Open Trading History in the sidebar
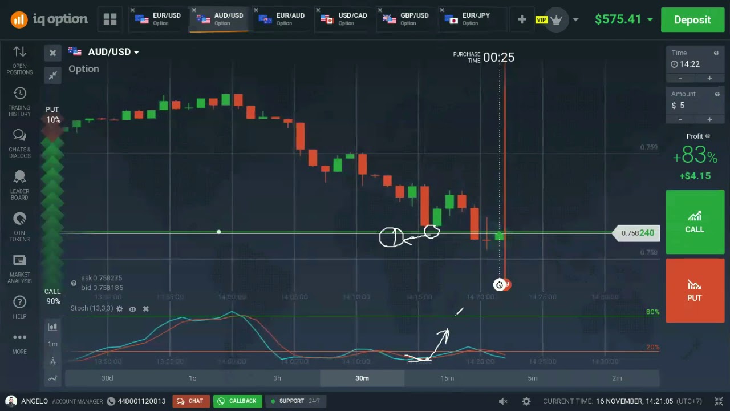The image size is (730, 411). click(x=19, y=102)
